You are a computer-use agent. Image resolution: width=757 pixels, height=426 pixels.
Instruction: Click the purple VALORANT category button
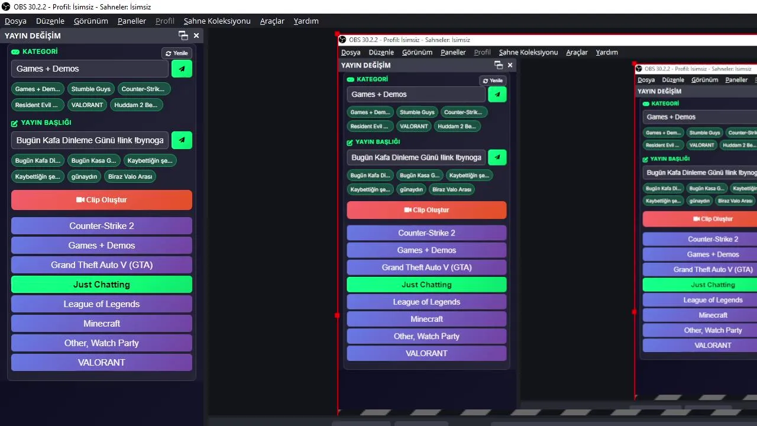coord(102,363)
